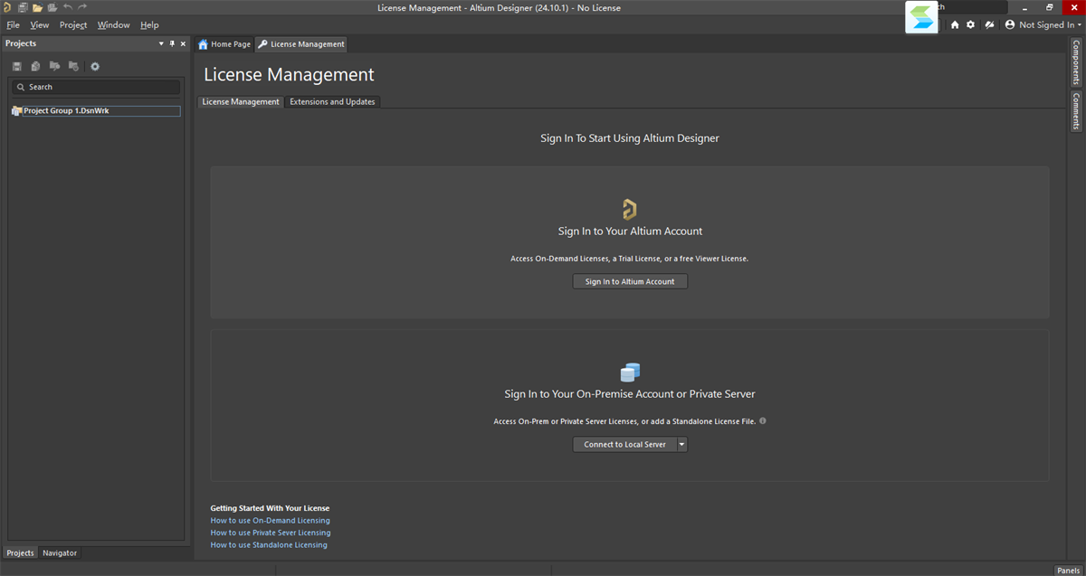Click the crossed-out cloud icon near Not Signed In

[x=990, y=24]
